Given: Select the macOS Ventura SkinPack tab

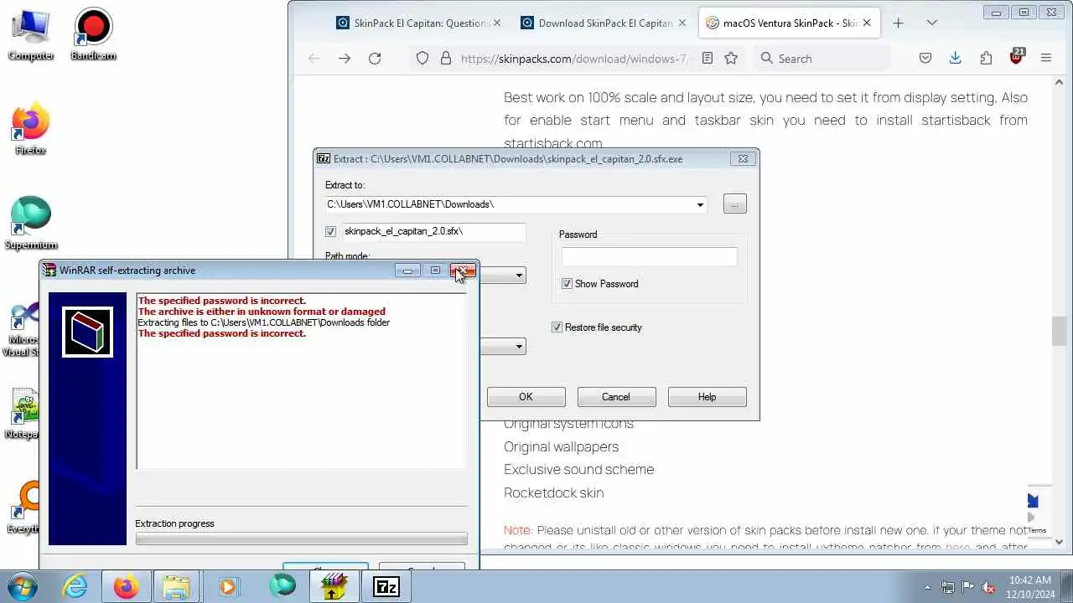Looking at the screenshot, I should click(x=787, y=23).
